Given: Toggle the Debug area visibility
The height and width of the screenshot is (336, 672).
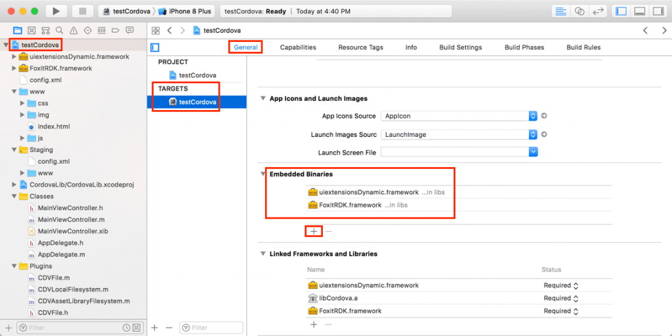Looking at the screenshot, I should point(640,12).
